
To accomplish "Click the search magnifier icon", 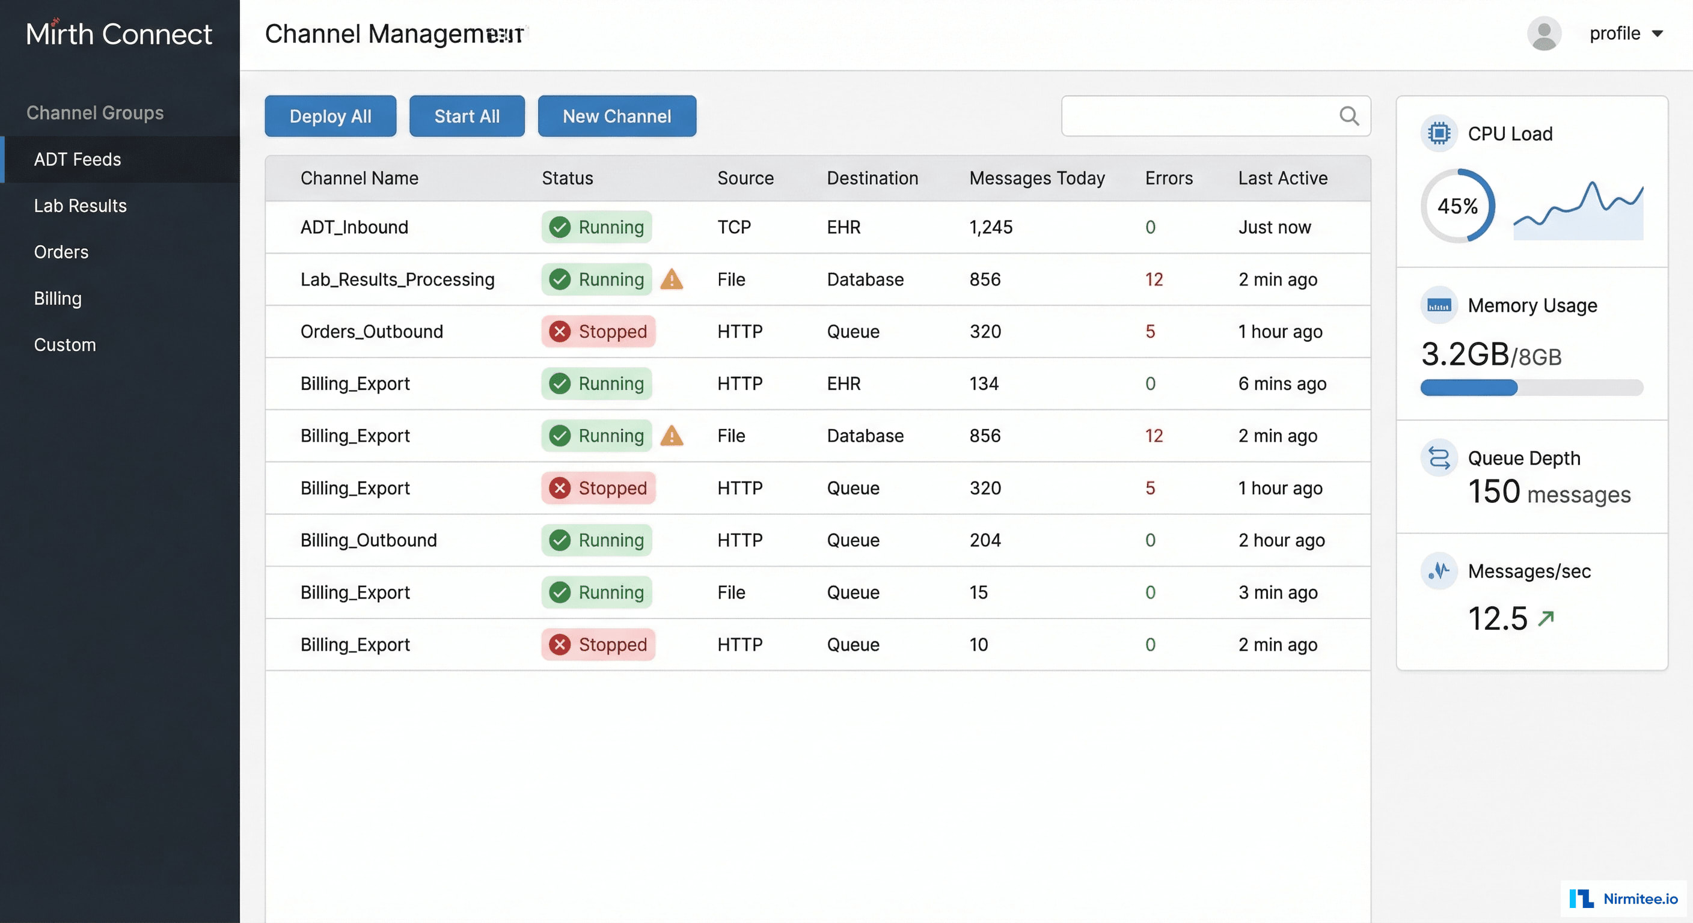I will click(1349, 115).
